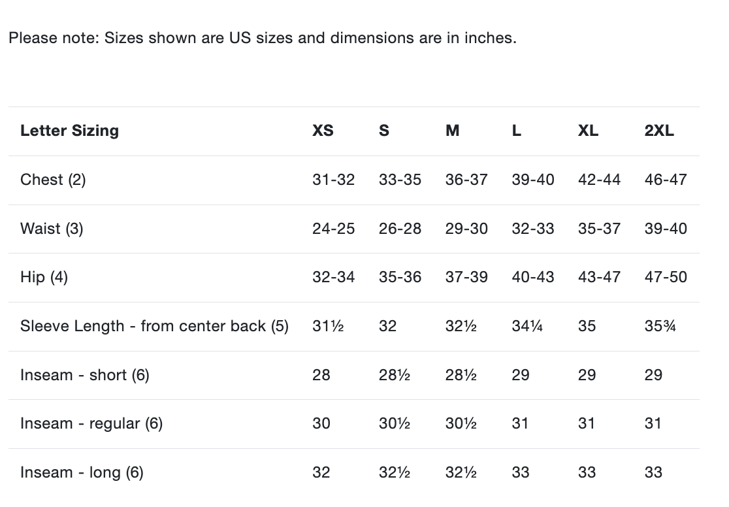This screenshot has width=729, height=507.
Task: Select the Inseam - regular (6) label
Action: point(91,423)
